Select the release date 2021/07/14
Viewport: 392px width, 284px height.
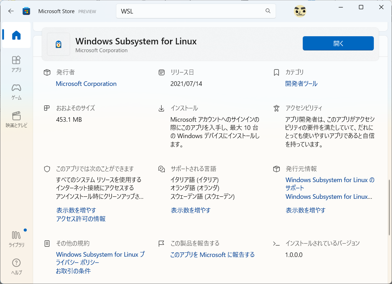[186, 84]
